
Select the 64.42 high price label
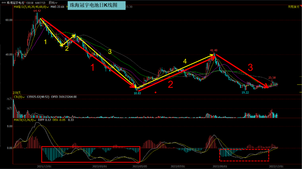tap(37, 11)
